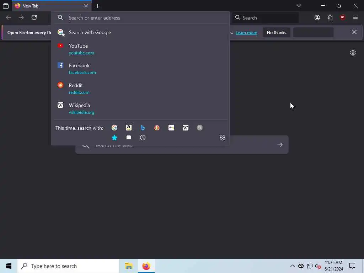This screenshot has height=273, width=364.
Task: Dismiss the notification bar
Action: (x=354, y=32)
